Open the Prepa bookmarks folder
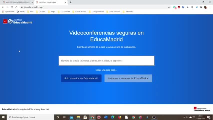Viewport: 213px width, 120px height. point(51,11)
